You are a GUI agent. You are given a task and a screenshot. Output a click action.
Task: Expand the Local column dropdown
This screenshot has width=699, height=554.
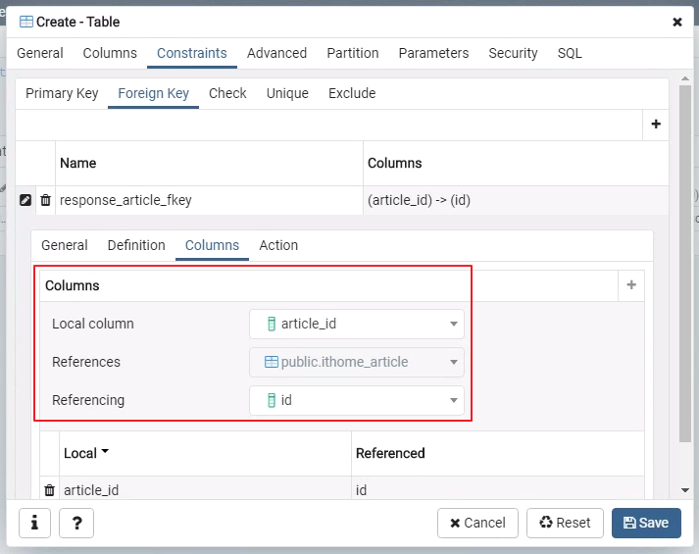click(454, 324)
